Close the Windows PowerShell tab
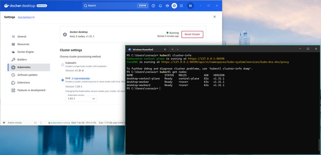Viewport: 321px width, 155px height. point(165,49)
